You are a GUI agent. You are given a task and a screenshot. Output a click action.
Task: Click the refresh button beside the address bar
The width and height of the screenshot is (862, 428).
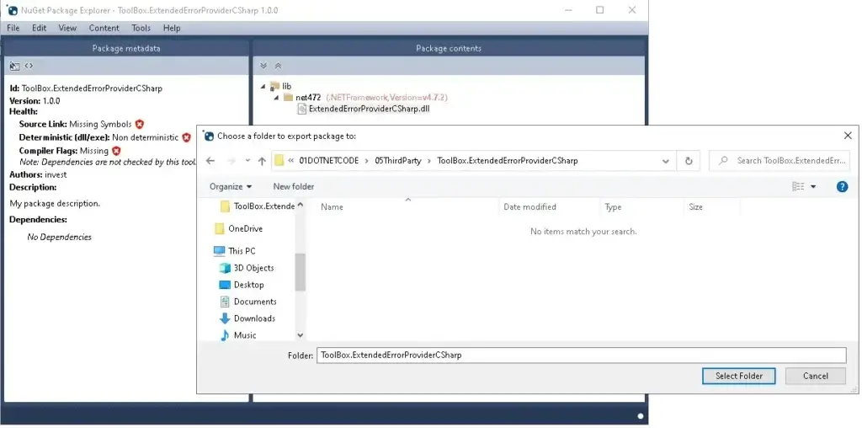[x=689, y=161]
